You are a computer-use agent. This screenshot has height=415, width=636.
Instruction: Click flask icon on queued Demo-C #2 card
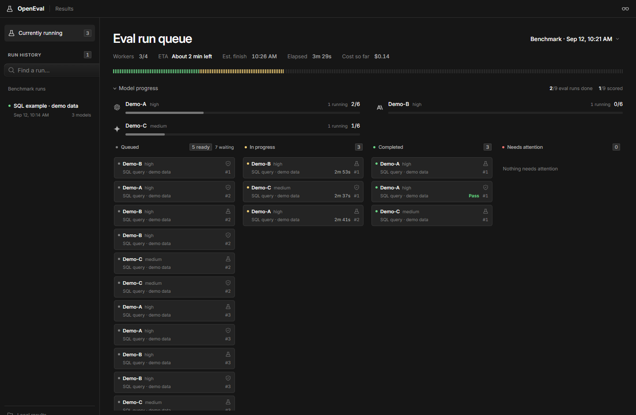tap(228, 259)
